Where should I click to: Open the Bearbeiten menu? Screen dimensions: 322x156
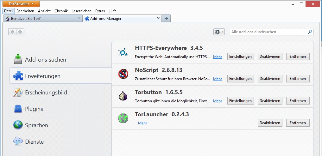pos(25,11)
